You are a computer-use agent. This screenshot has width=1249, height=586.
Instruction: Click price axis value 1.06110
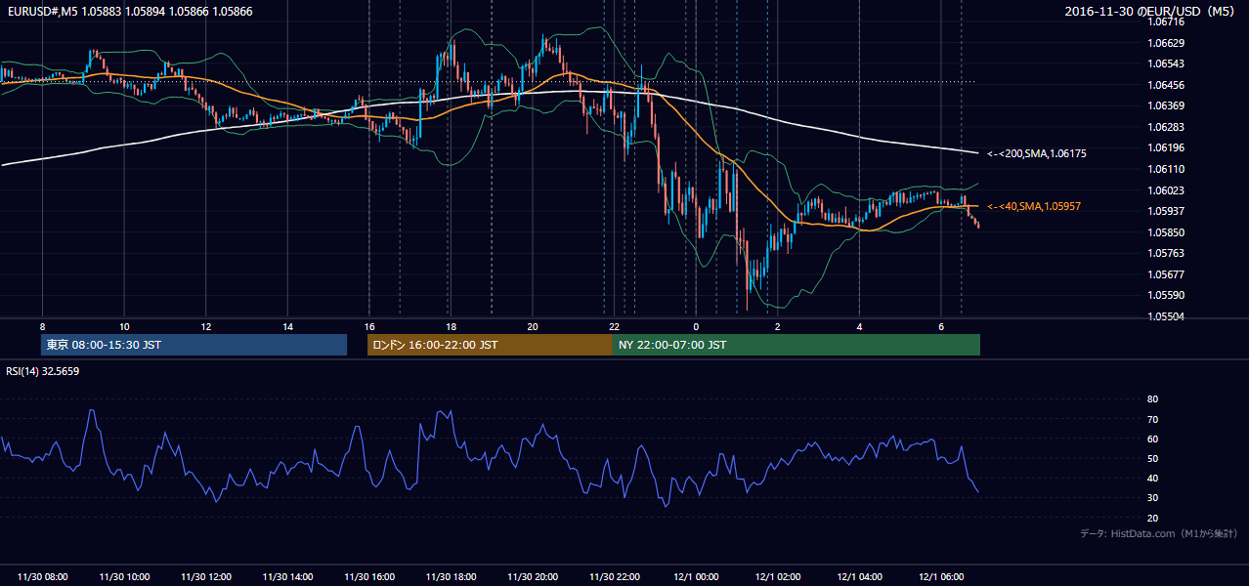1167,169
